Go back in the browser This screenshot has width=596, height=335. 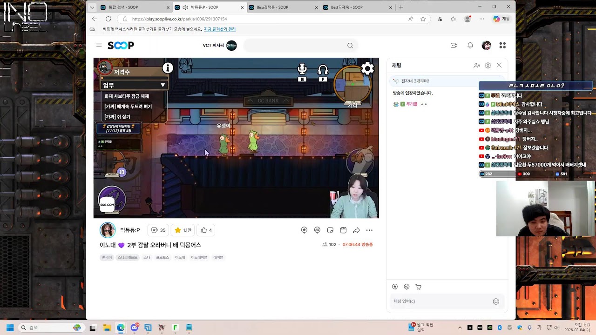pyautogui.click(x=95, y=19)
